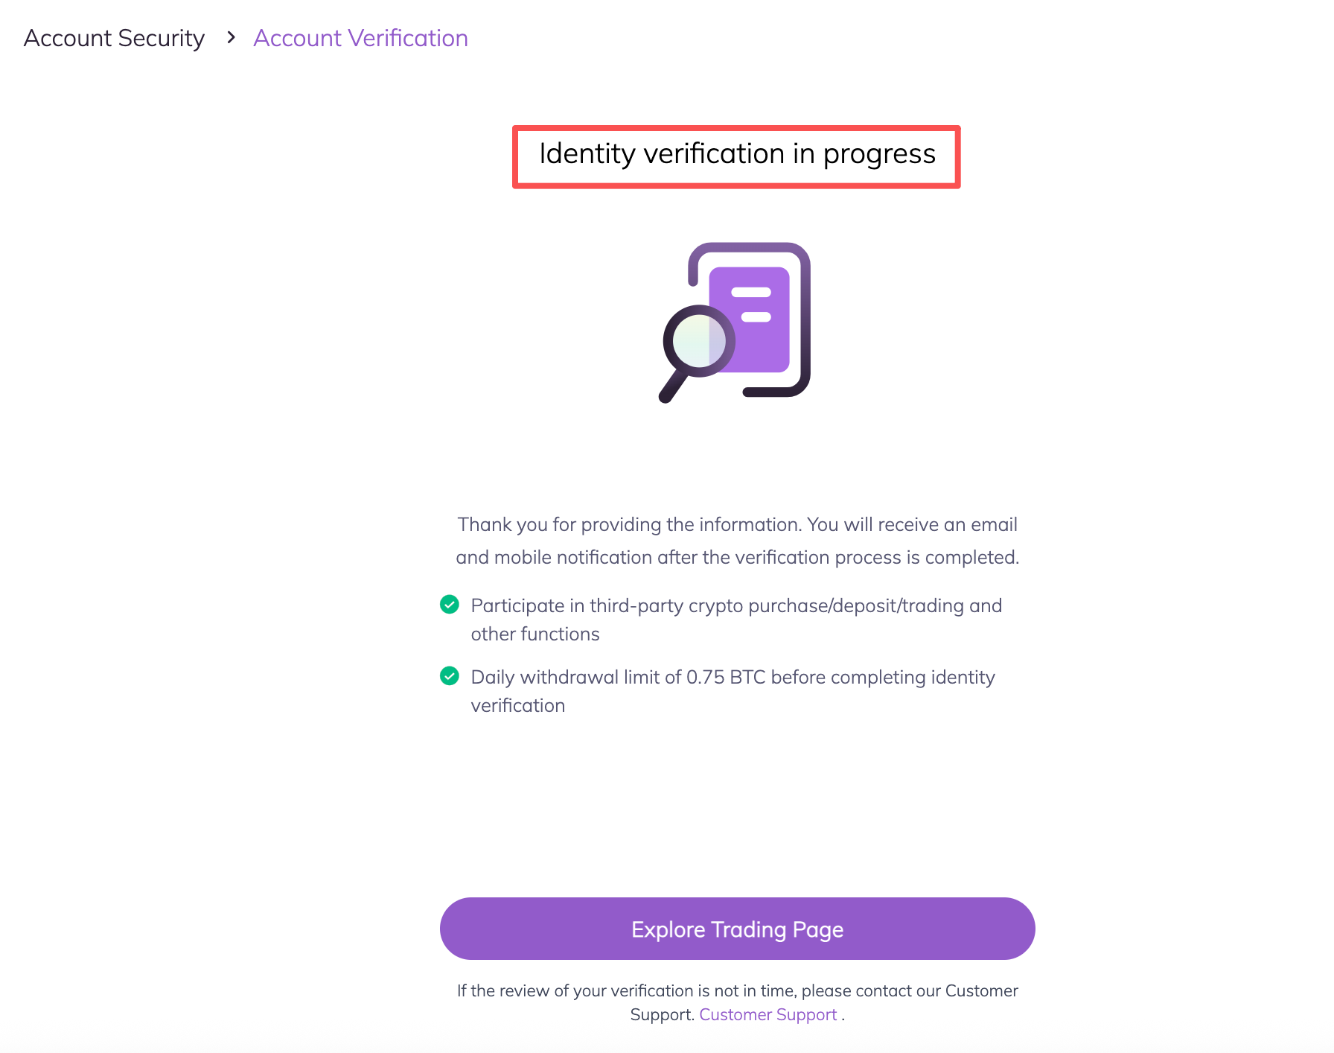
Task: Click green checkmark beside daily withdrawal limit
Action: coord(450,676)
